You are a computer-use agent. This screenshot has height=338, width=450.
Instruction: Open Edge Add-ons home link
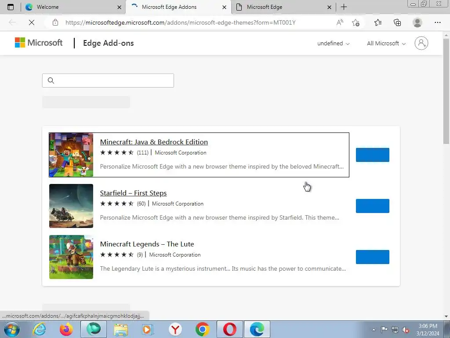(109, 43)
